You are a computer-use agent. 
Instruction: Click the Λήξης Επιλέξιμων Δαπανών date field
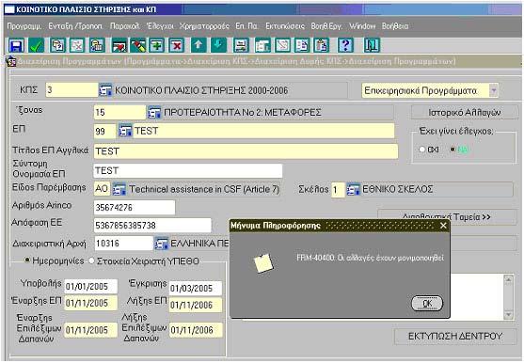(196, 330)
